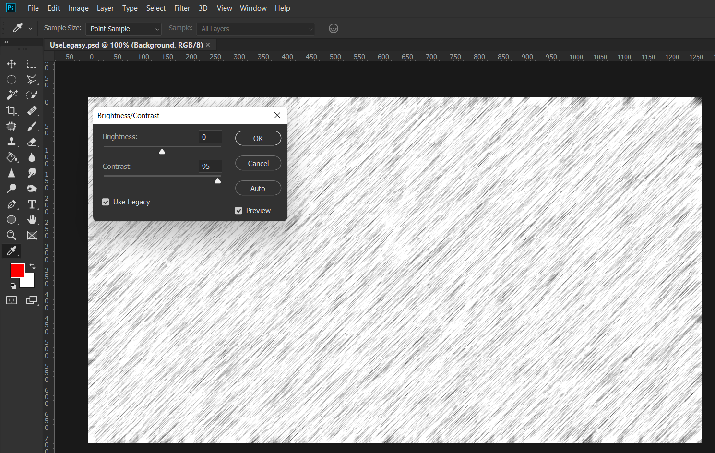Uncheck the Use Legacy checkbox
The height and width of the screenshot is (453, 715).
(106, 202)
